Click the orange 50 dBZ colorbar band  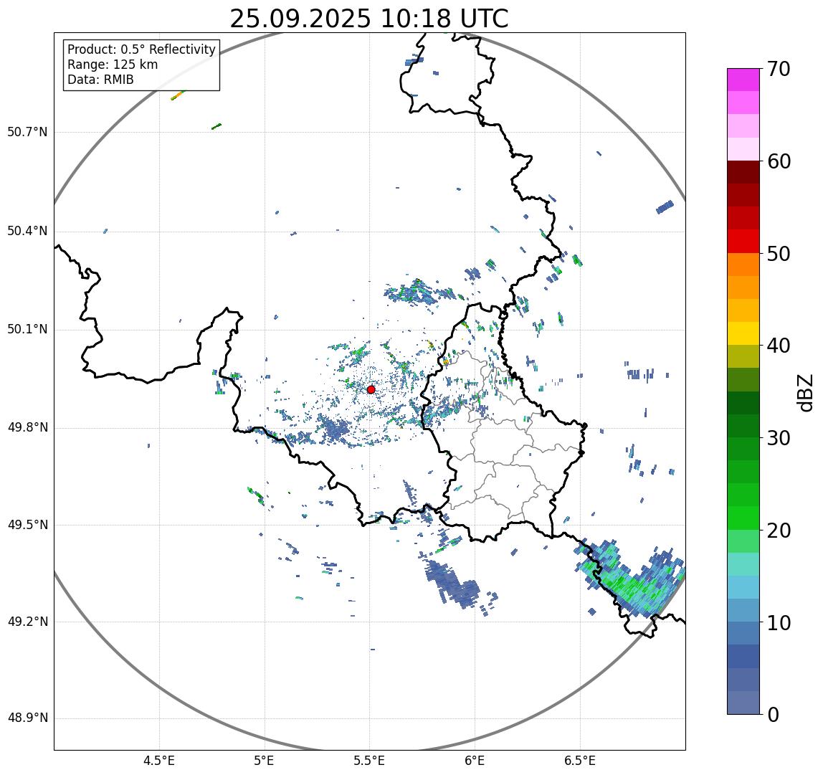point(743,264)
